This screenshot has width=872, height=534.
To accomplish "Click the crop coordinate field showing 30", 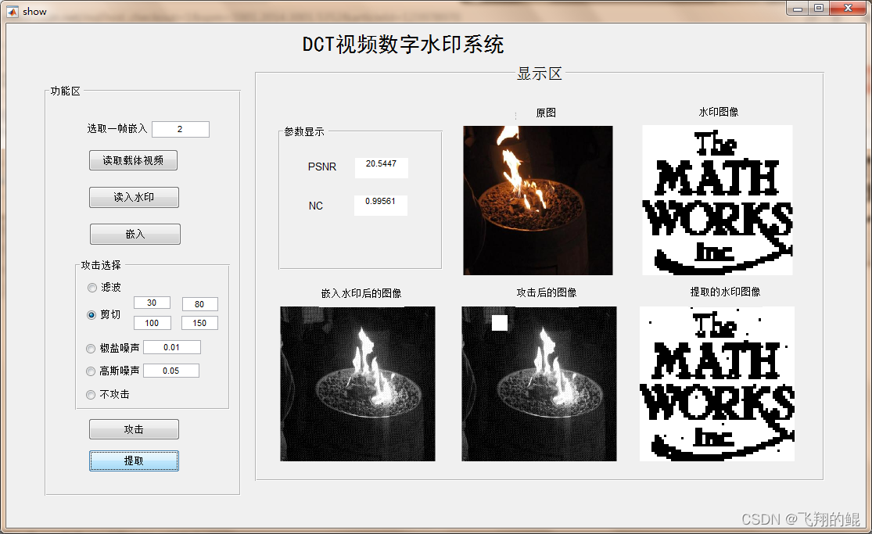I will click(x=152, y=303).
